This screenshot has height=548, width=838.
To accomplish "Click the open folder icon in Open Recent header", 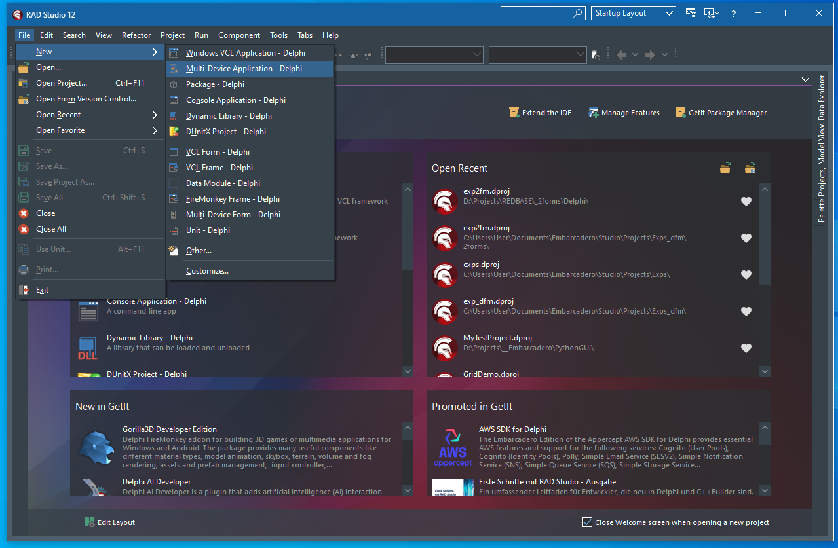I will [x=725, y=168].
